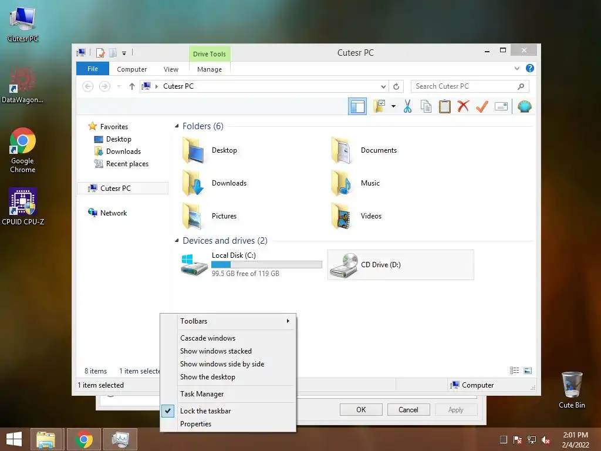Viewport: 601px width, 451px height.
Task: Open File Explorer from the taskbar
Action: tap(46, 439)
